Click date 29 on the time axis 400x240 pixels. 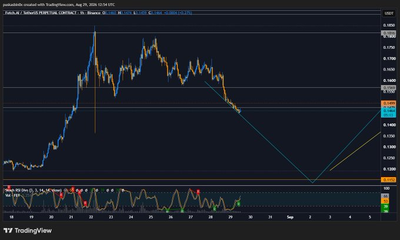(x=231, y=217)
